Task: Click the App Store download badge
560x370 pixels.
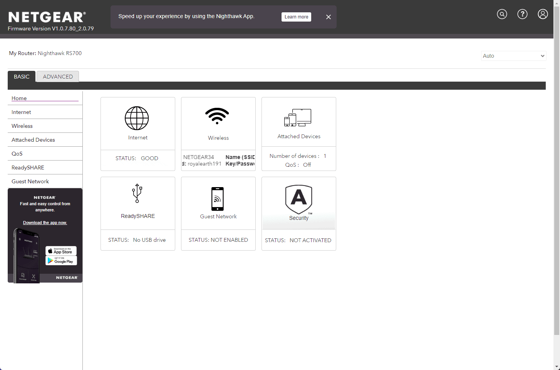Action: click(61, 251)
